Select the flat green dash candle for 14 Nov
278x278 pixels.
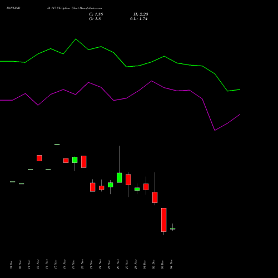pos(48,170)
